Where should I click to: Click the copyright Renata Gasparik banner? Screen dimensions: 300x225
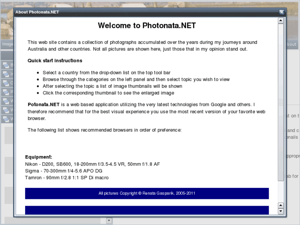(147, 193)
